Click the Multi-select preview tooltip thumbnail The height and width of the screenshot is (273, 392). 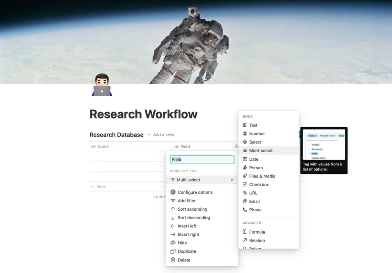click(324, 144)
